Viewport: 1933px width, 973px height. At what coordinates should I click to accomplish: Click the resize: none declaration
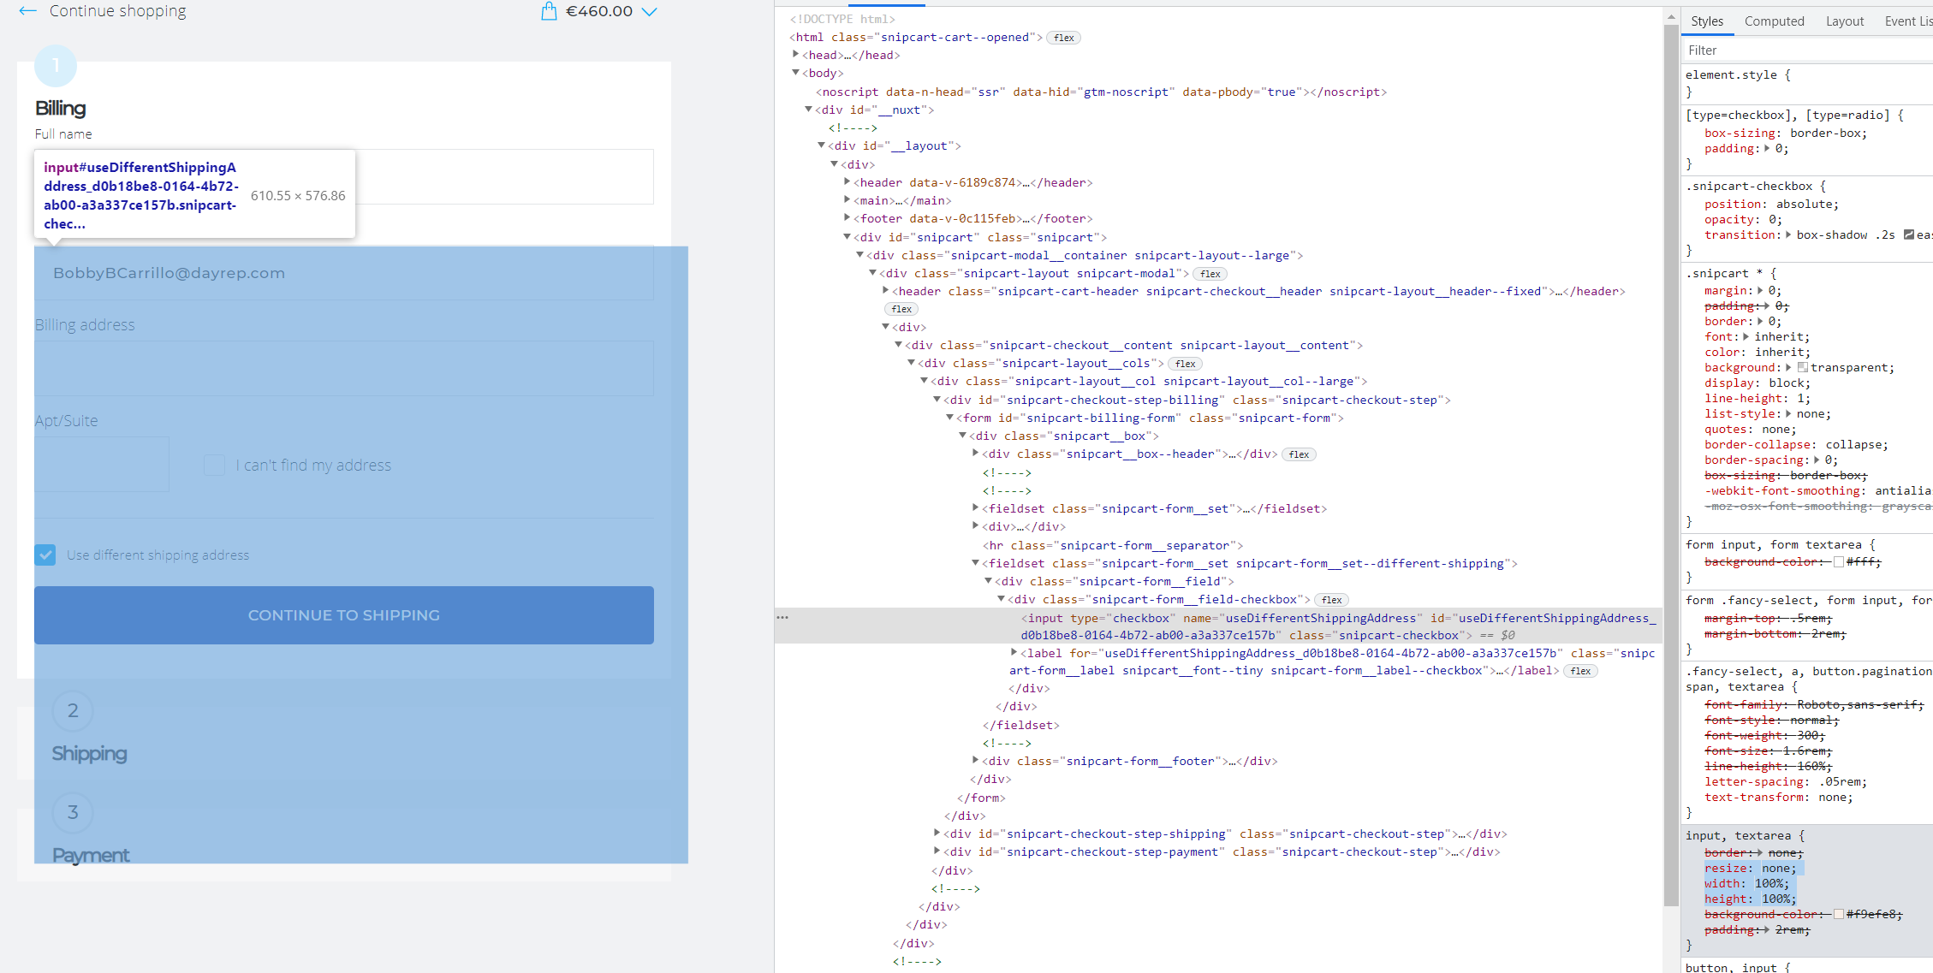pyautogui.click(x=1751, y=869)
